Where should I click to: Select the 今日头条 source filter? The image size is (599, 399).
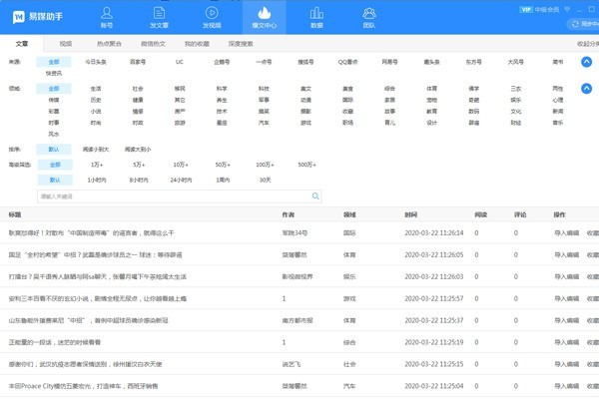(95, 62)
